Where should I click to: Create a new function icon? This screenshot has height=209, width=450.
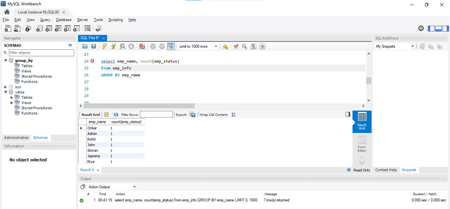tap(76, 28)
